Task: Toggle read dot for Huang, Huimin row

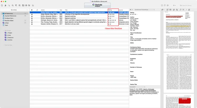Action: pyautogui.click(x=32, y=12)
